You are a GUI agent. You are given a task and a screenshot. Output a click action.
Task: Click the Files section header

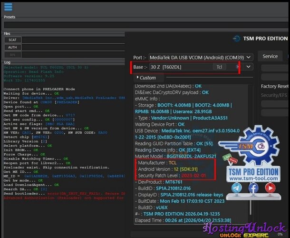[x=7, y=33]
